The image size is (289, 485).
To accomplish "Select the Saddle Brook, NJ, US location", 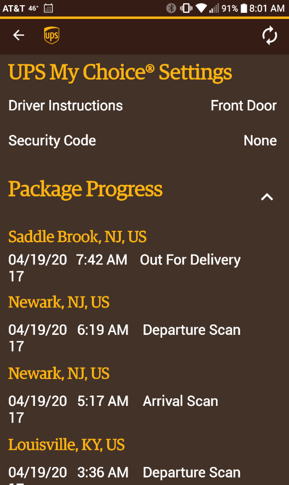I will [x=77, y=237].
